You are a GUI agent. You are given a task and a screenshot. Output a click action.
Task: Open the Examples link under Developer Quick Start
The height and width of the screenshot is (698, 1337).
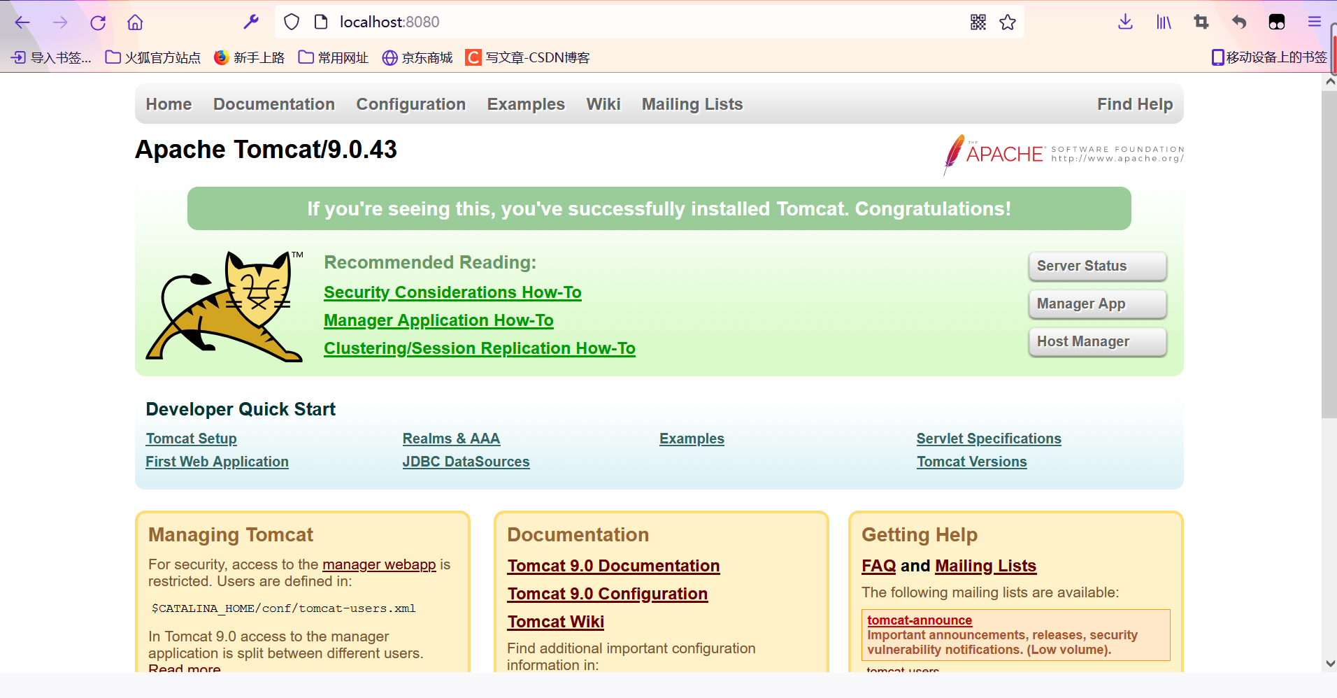tap(692, 439)
